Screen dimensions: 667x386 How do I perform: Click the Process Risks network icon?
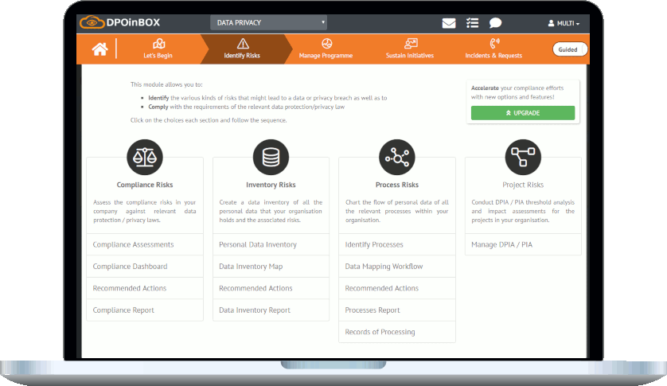(x=396, y=157)
